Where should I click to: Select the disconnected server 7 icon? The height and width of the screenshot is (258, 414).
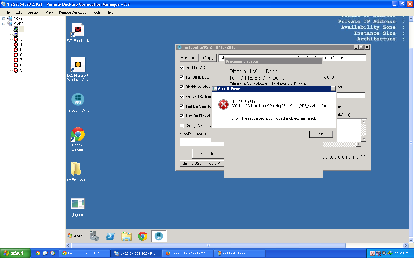[16, 60]
